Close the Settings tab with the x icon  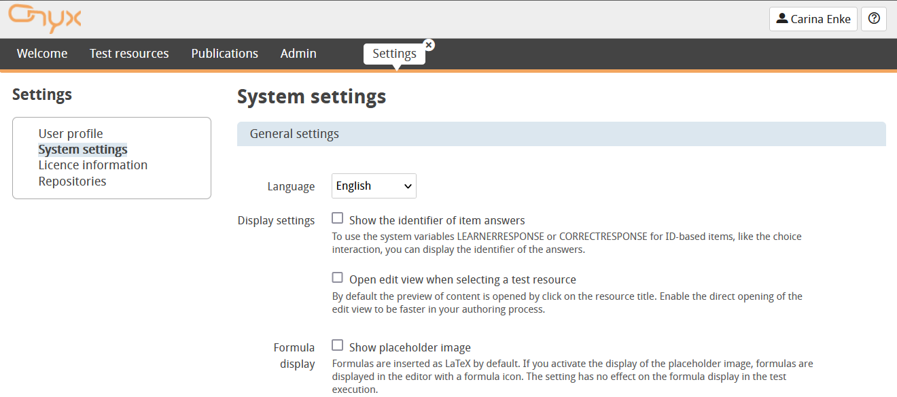pyautogui.click(x=429, y=45)
